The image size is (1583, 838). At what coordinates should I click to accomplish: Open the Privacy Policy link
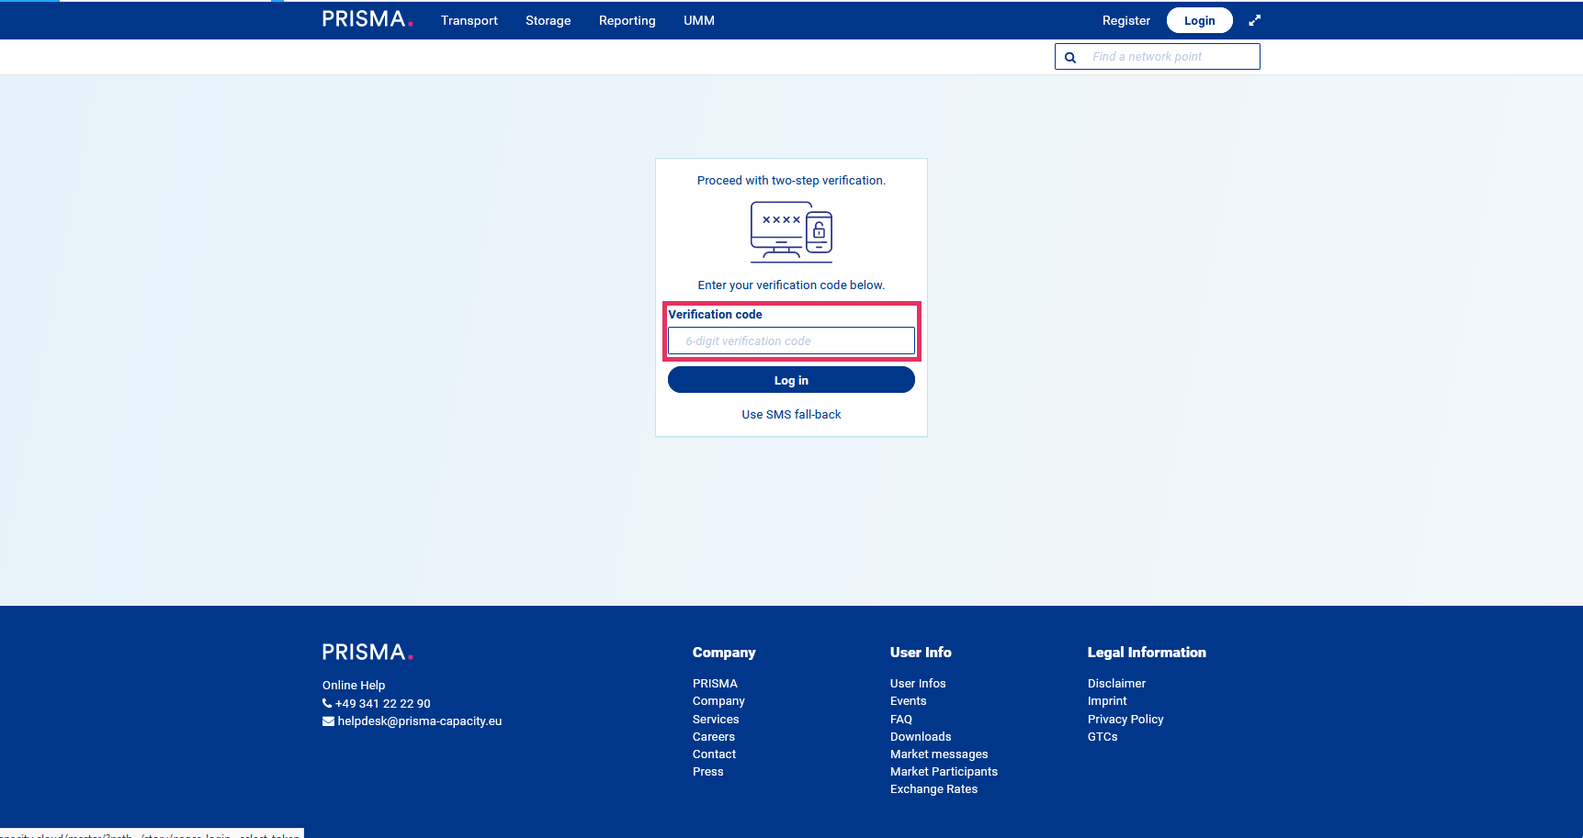1125,720
